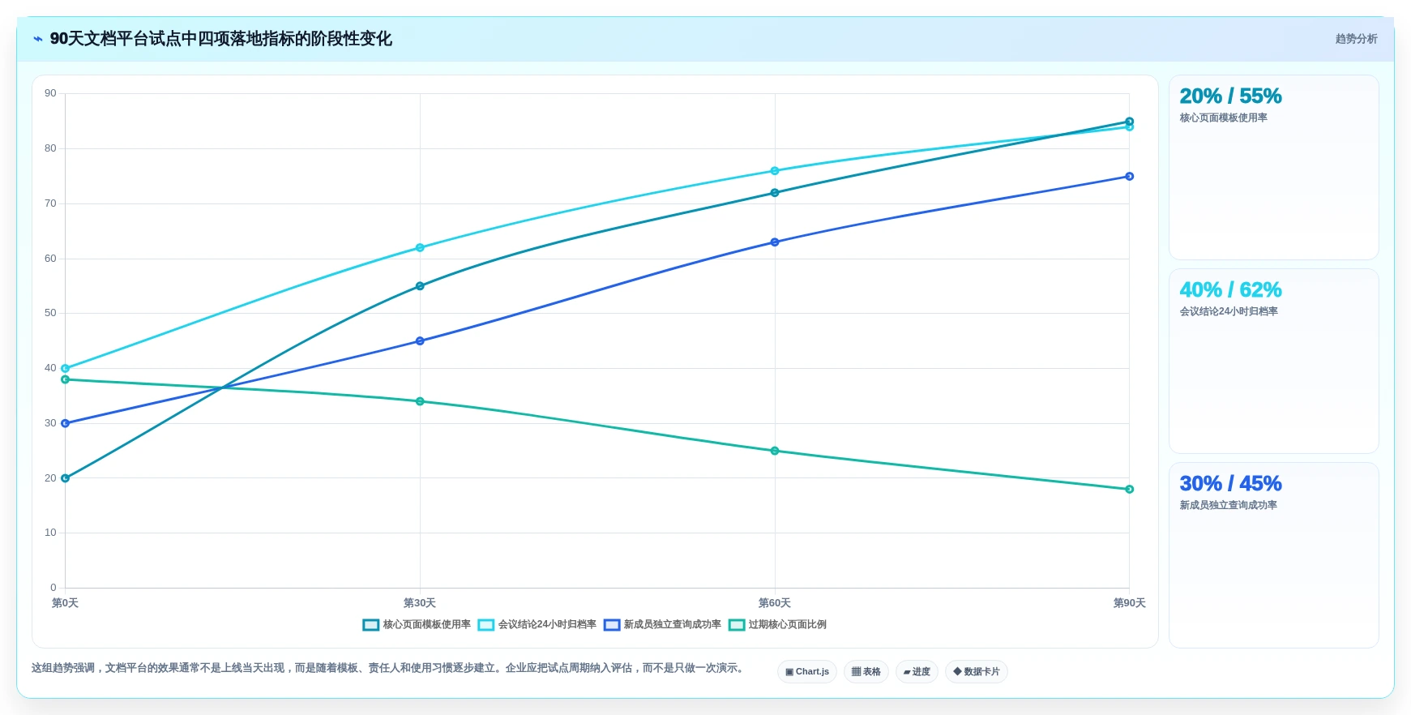Screen dimensions: 1411x715
Task: Click the 20% / 55% stat card value
Action: [x=1230, y=96]
